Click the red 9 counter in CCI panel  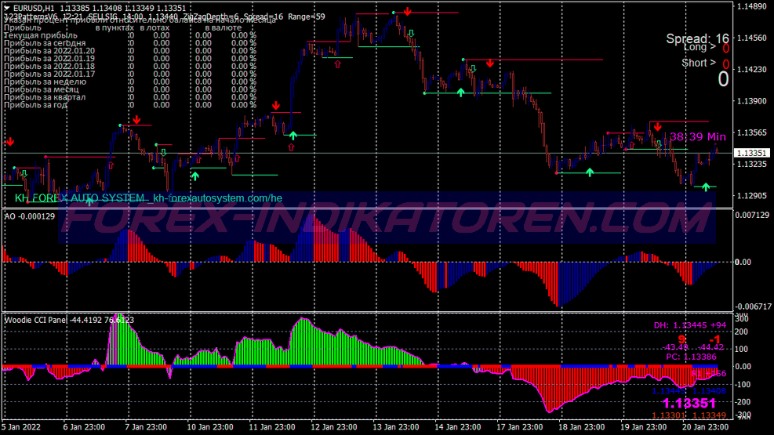(682, 339)
